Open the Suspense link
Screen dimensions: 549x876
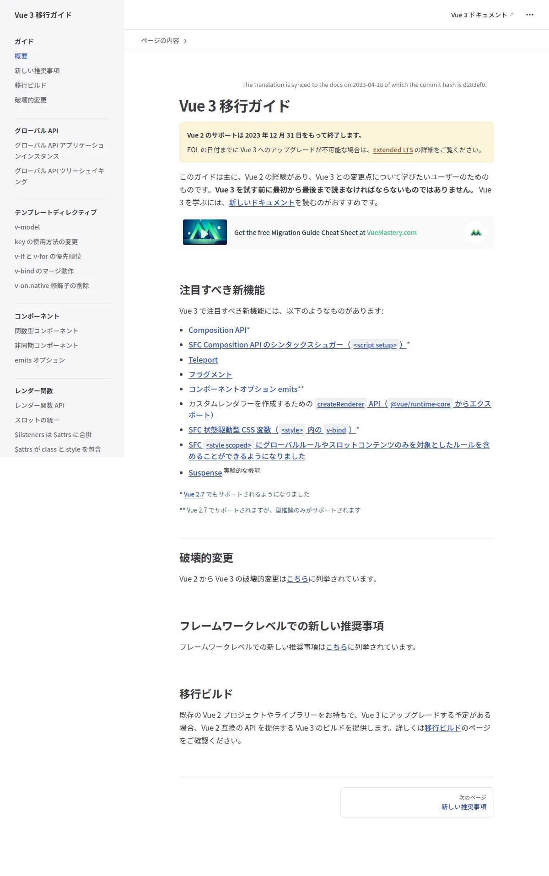pyautogui.click(x=205, y=473)
